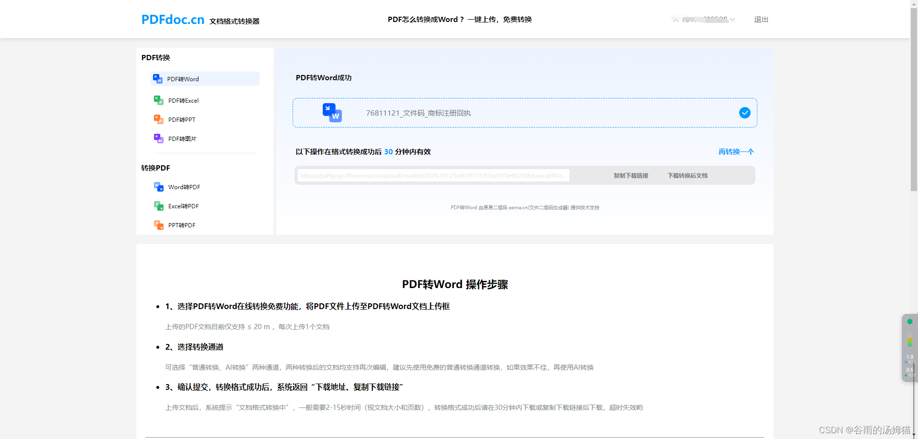Image resolution: width=918 pixels, height=439 pixels.
Task: Select Word转PDF menu item
Action: click(184, 187)
